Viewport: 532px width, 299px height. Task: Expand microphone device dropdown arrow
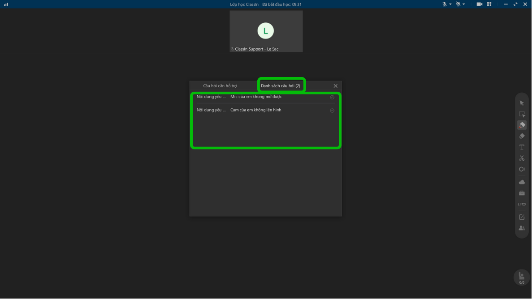(x=450, y=4)
